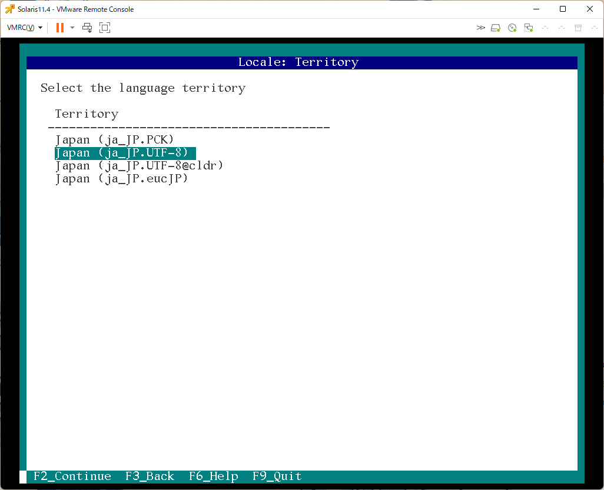Click the double-chevron expand devices icon
Viewport: 604px width, 490px height.
(x=481, y=28)
